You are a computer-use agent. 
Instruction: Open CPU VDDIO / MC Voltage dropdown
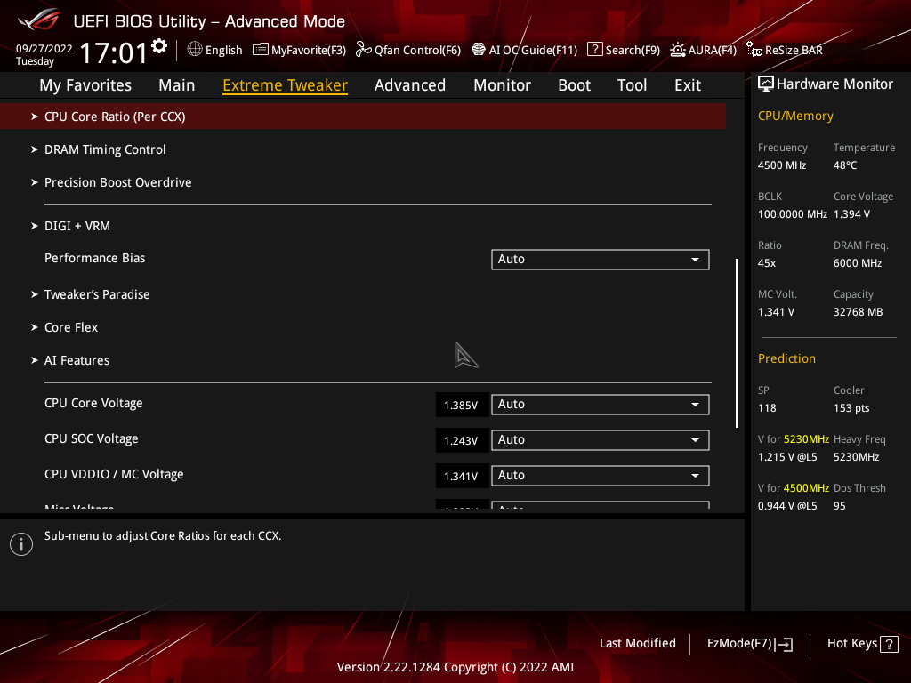[601, 476]
